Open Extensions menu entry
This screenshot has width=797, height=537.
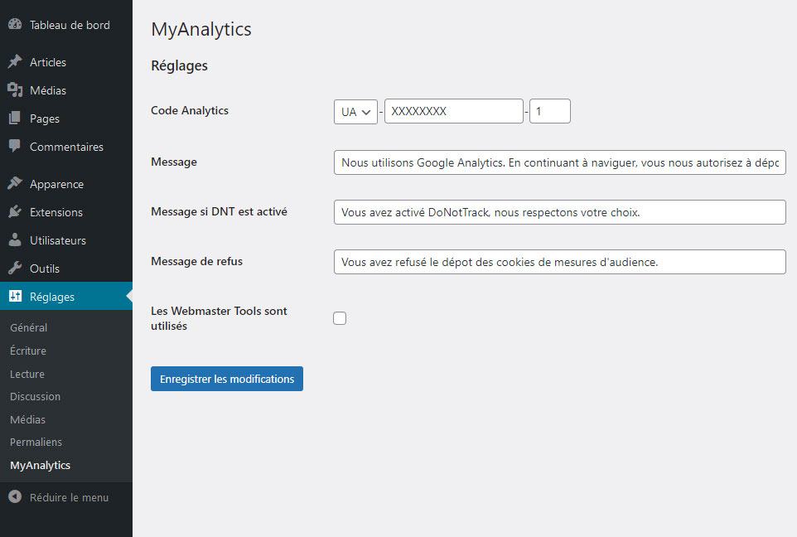tap(66, 212)
